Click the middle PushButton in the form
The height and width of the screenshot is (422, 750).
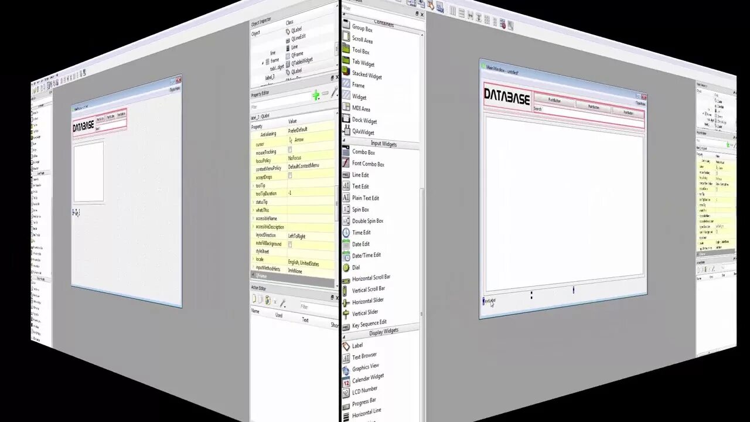(x=594, y=107)
